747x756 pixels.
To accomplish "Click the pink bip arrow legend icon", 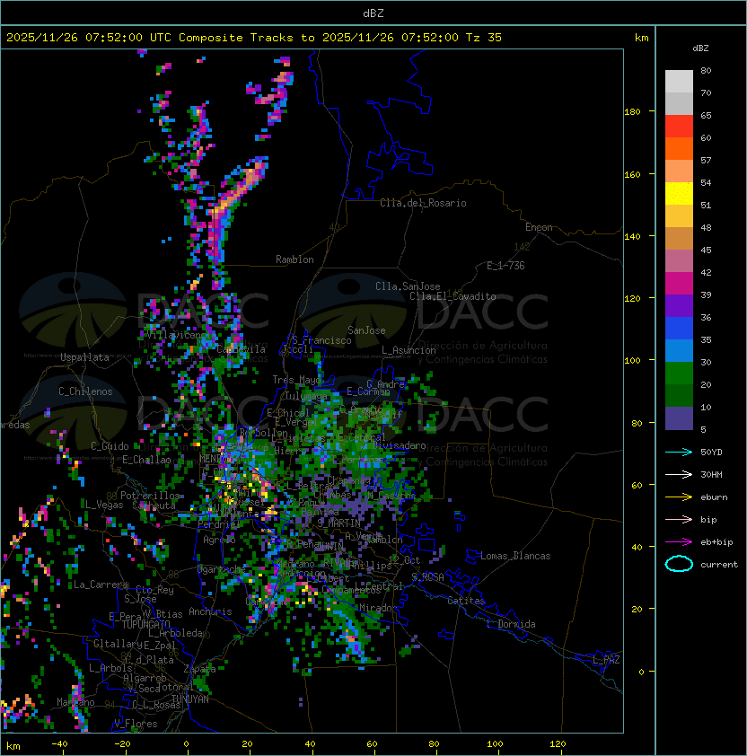I will 679,520.
